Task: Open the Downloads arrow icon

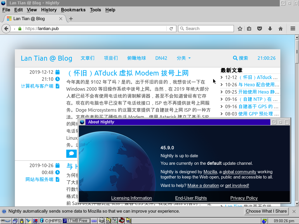Action: point(270,29)
